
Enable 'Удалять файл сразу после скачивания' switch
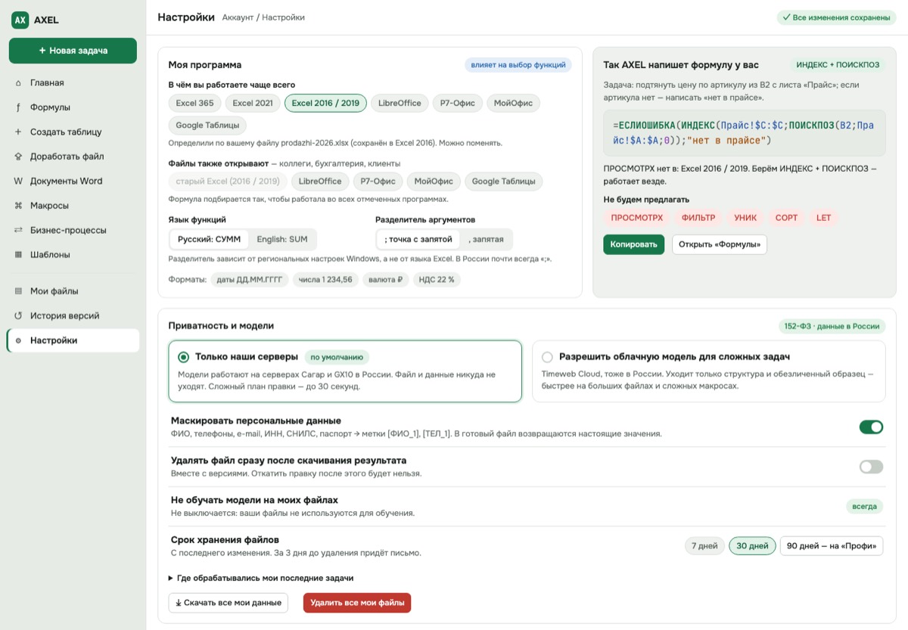click(x=871, y=467)
